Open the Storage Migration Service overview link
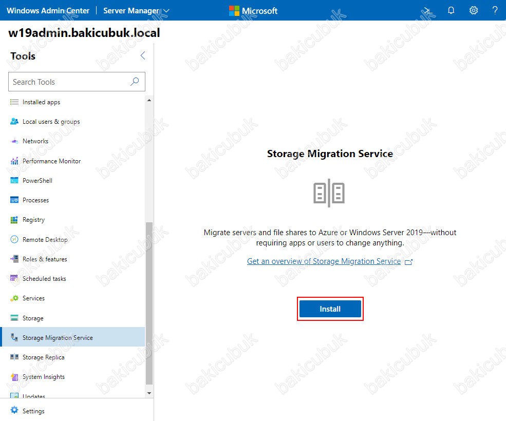The width and height of the screenshot is (506, 421). tap(324, 261)
